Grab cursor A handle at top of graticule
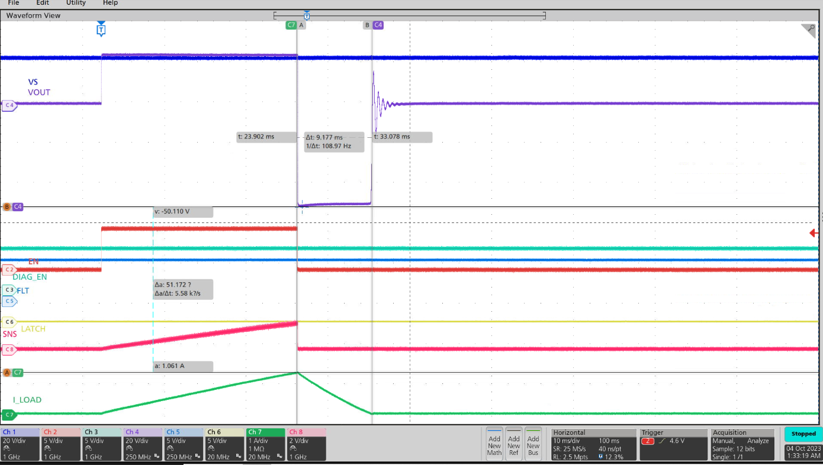Viewport: 823px width, 465px height. click(301, 25)
